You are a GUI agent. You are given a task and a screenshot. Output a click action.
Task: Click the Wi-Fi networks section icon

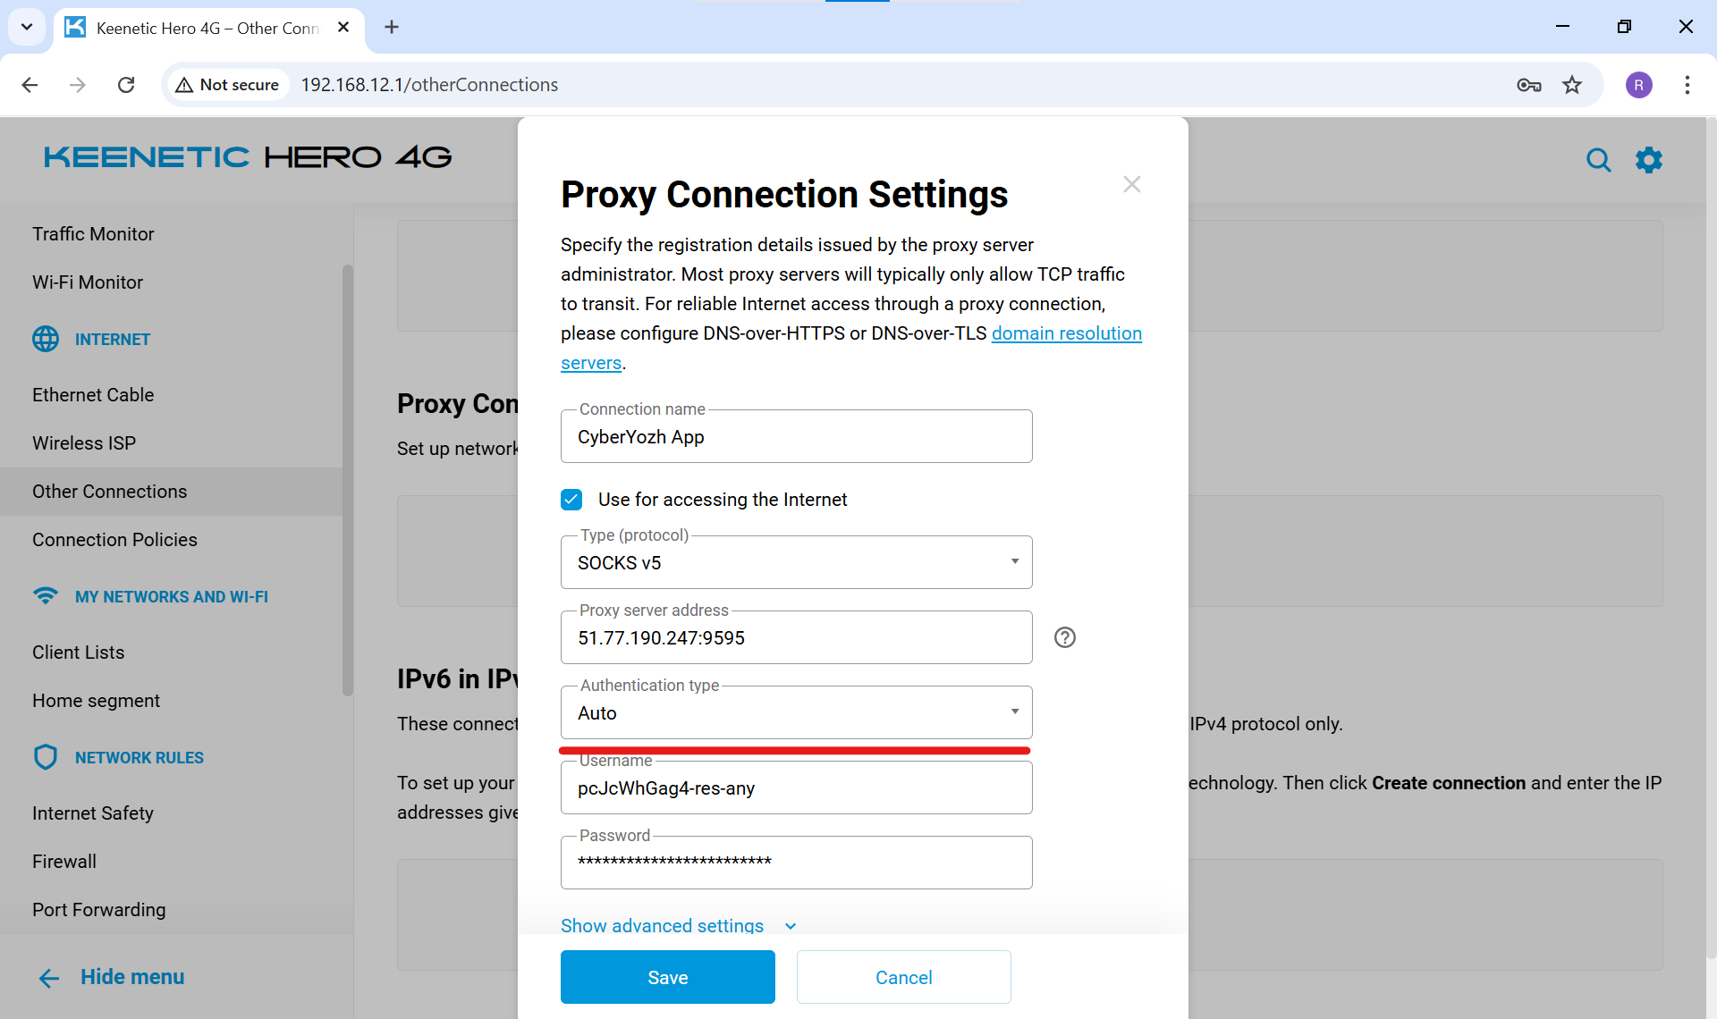(46, 596)
